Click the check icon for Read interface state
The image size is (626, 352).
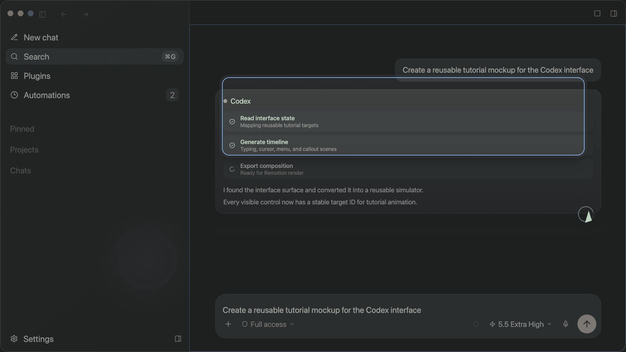pyautogui.click(x=232, y=122)
